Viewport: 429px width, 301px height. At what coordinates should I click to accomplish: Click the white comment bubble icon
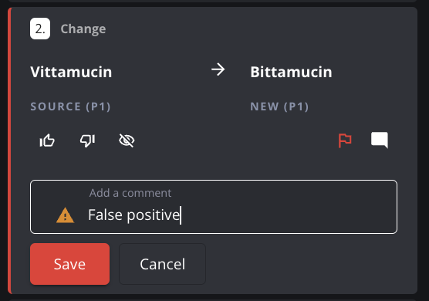coord(380,140)
